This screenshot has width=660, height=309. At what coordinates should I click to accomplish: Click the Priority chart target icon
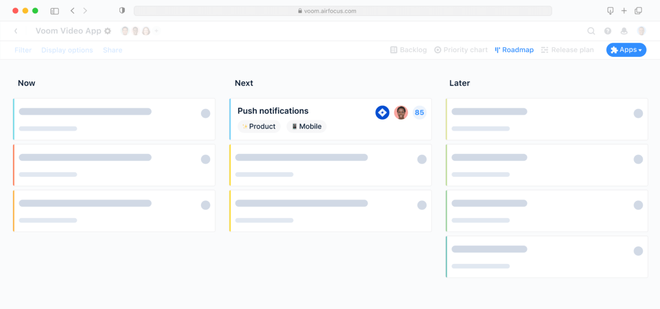439,49
